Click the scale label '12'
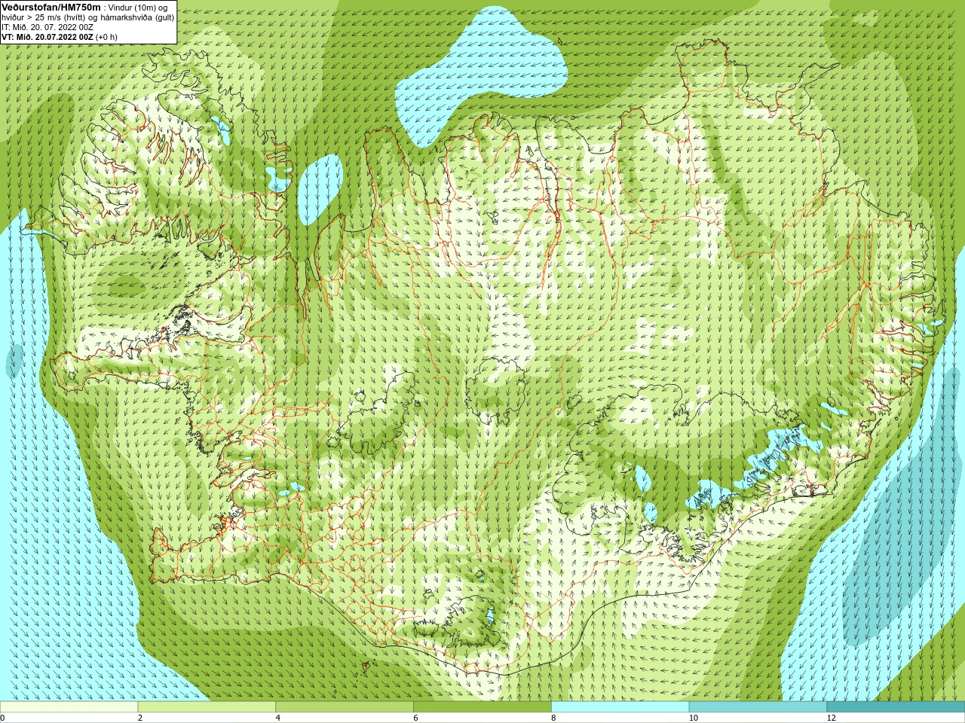This screenshot has width=965, height=723. tap(831, 718)
